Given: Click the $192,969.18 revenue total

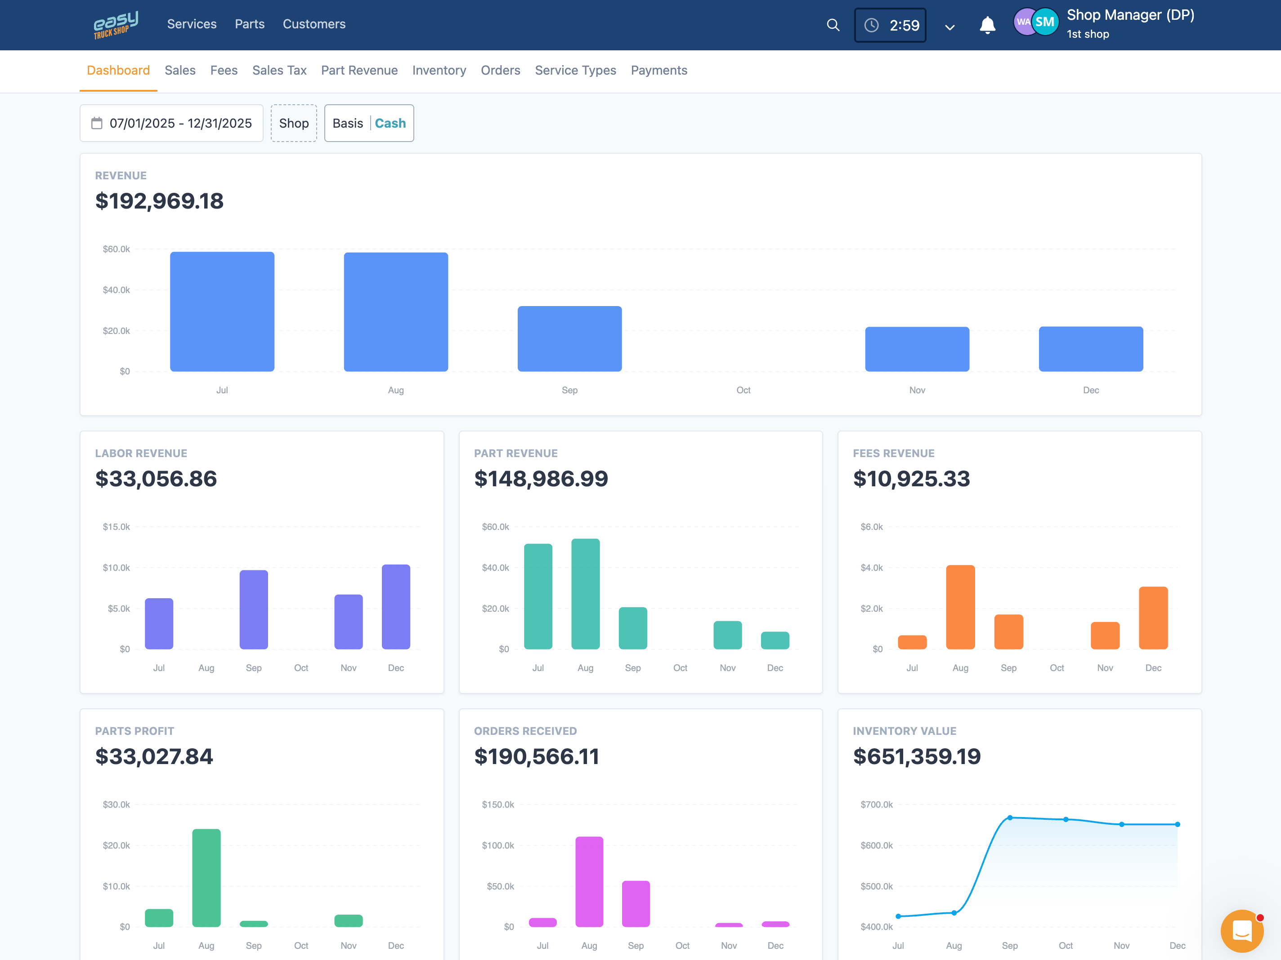Looking at the screenshot, I should pos(159,201).
